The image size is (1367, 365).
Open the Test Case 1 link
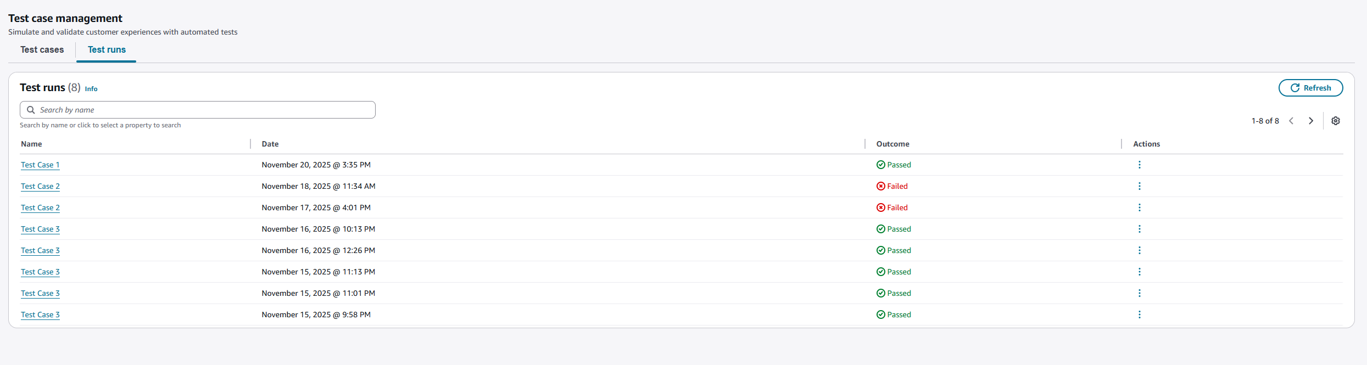coord(40,165)
